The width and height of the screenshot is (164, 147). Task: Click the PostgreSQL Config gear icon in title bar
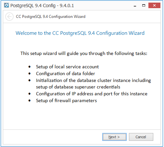(6, 5)
